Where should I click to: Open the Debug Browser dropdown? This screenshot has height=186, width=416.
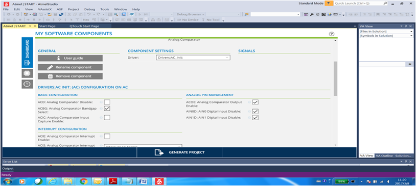(190, 14)
